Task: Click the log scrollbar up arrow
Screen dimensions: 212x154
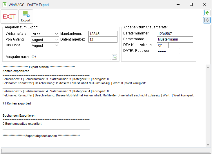Action: [208, 67]
